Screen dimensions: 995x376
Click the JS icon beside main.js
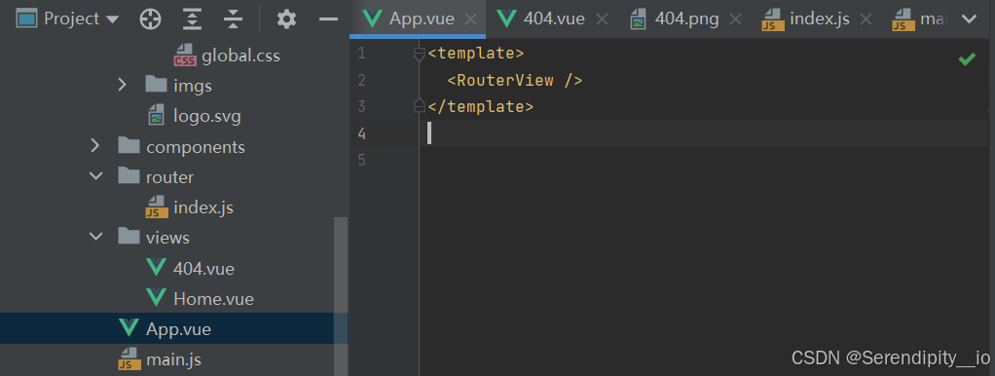[129, 358]
